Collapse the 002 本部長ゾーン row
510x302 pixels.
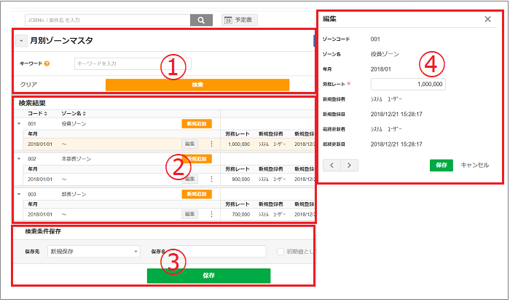19,159
